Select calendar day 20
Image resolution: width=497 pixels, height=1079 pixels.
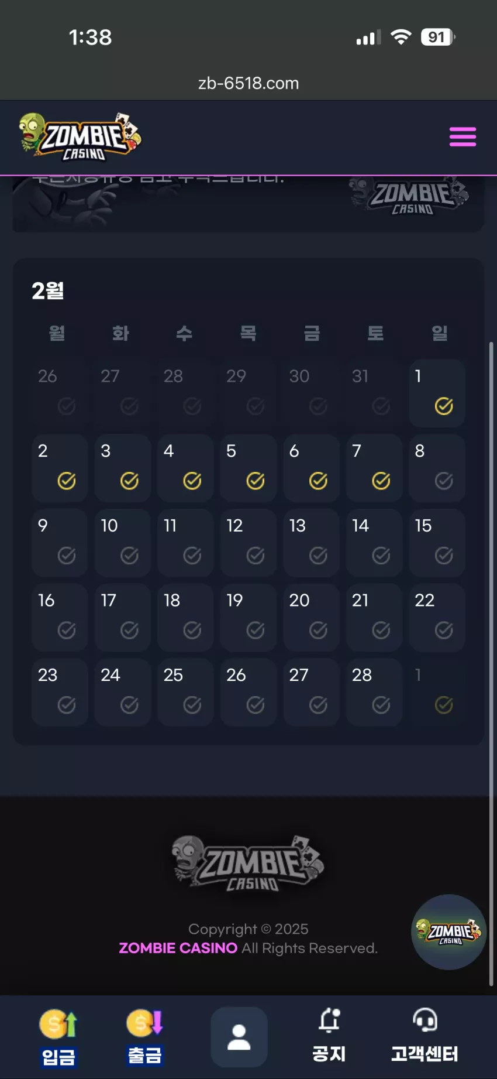point(311,617)
